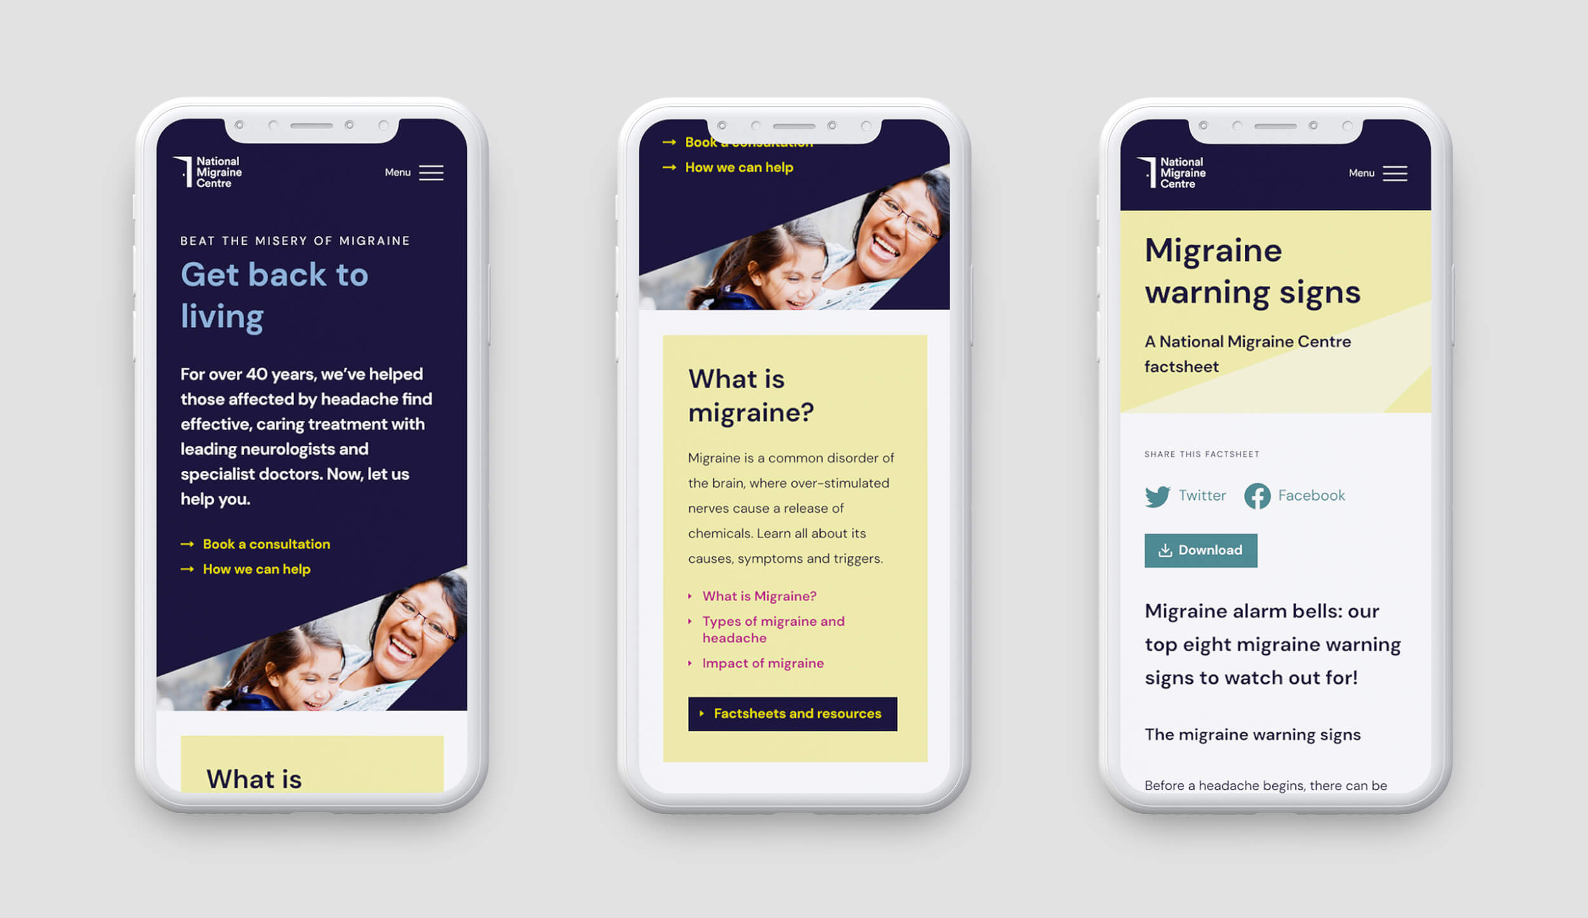
Task: Click the Book a consultation menu link
Action: [267, 543]
